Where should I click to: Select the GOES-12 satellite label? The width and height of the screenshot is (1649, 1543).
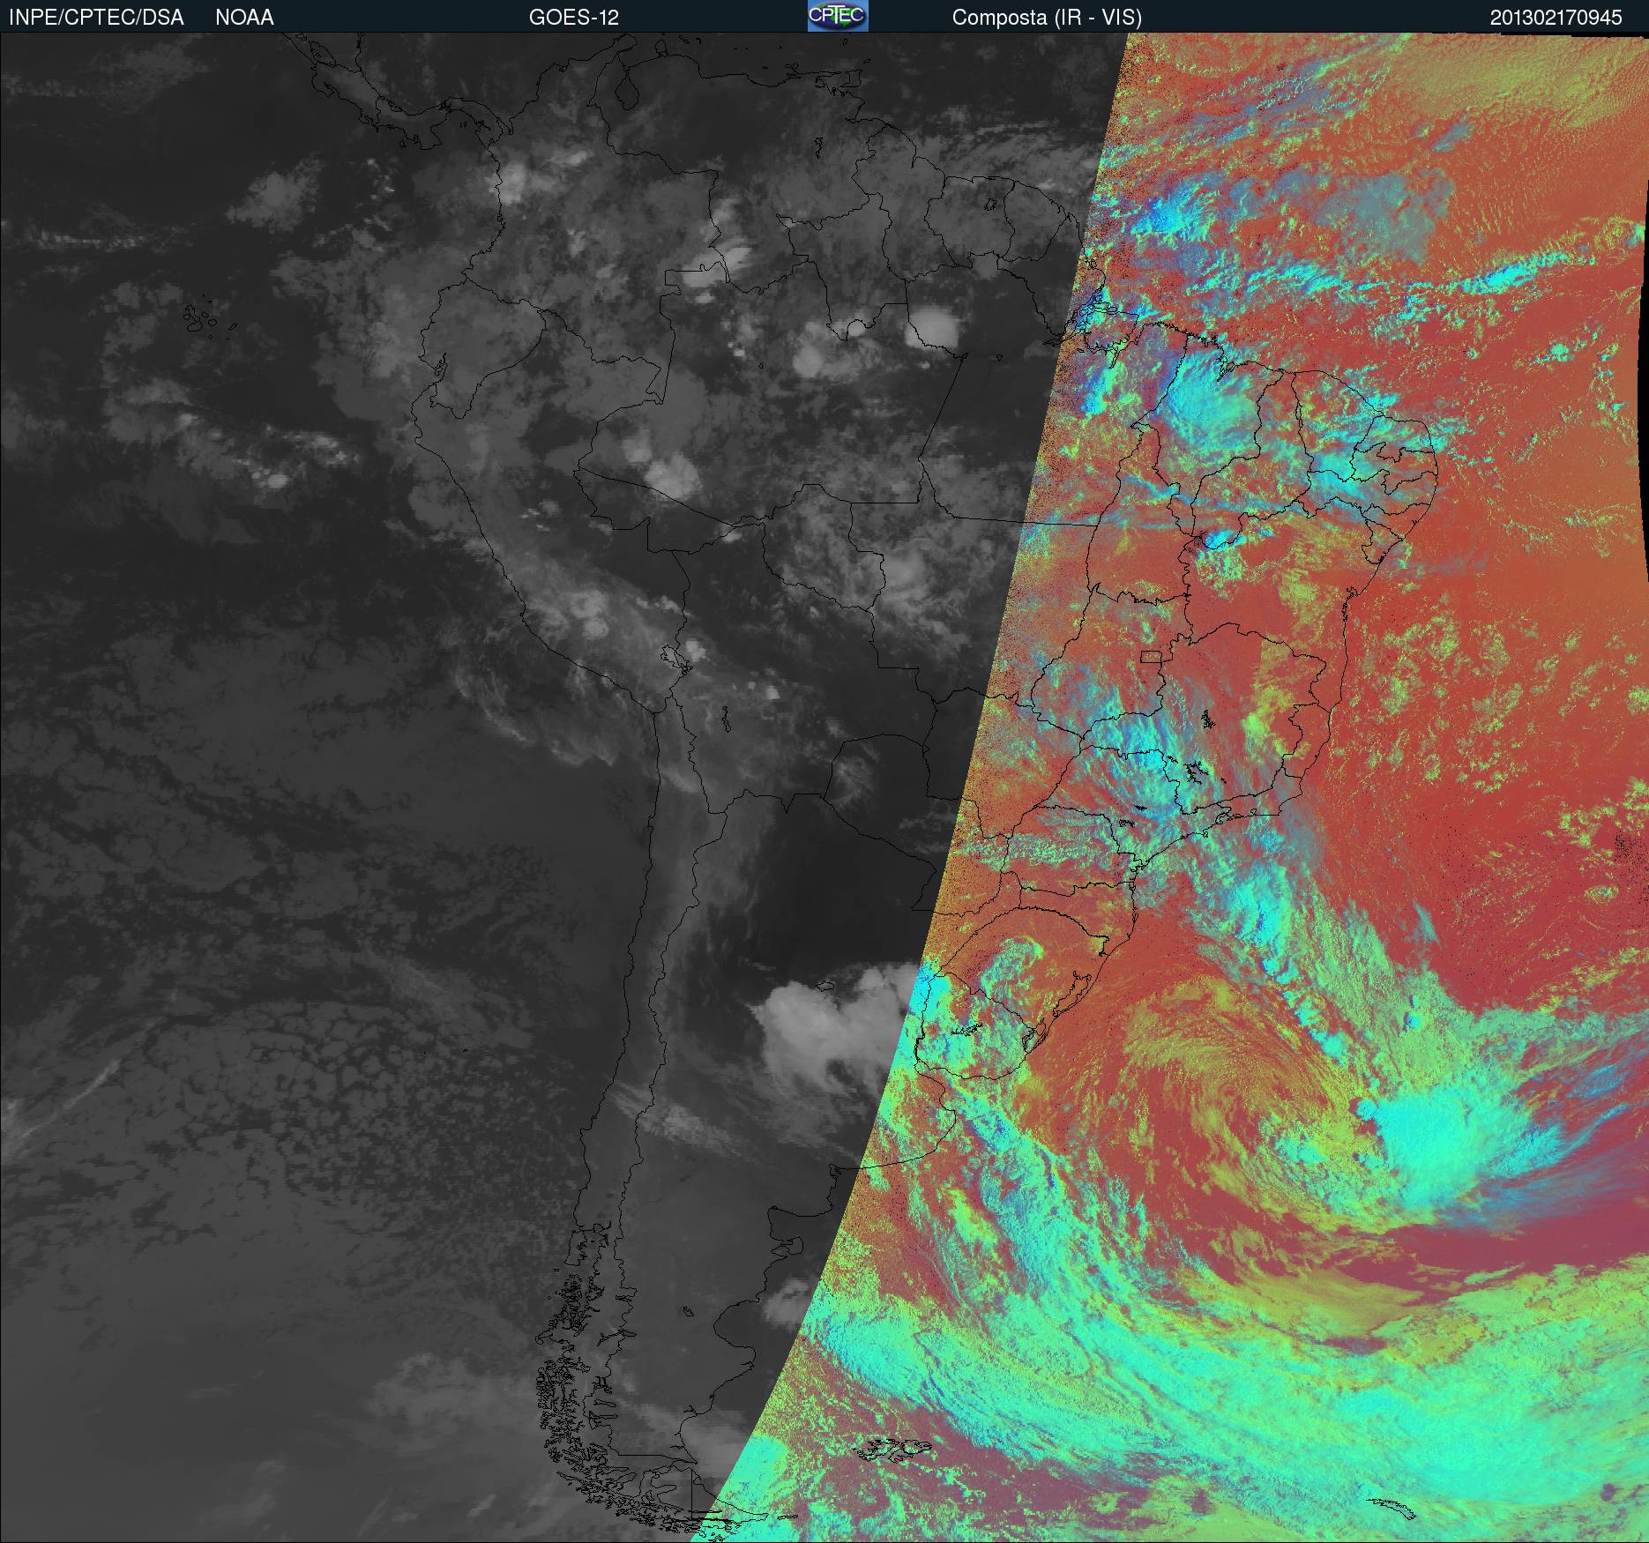pos(573,18)
